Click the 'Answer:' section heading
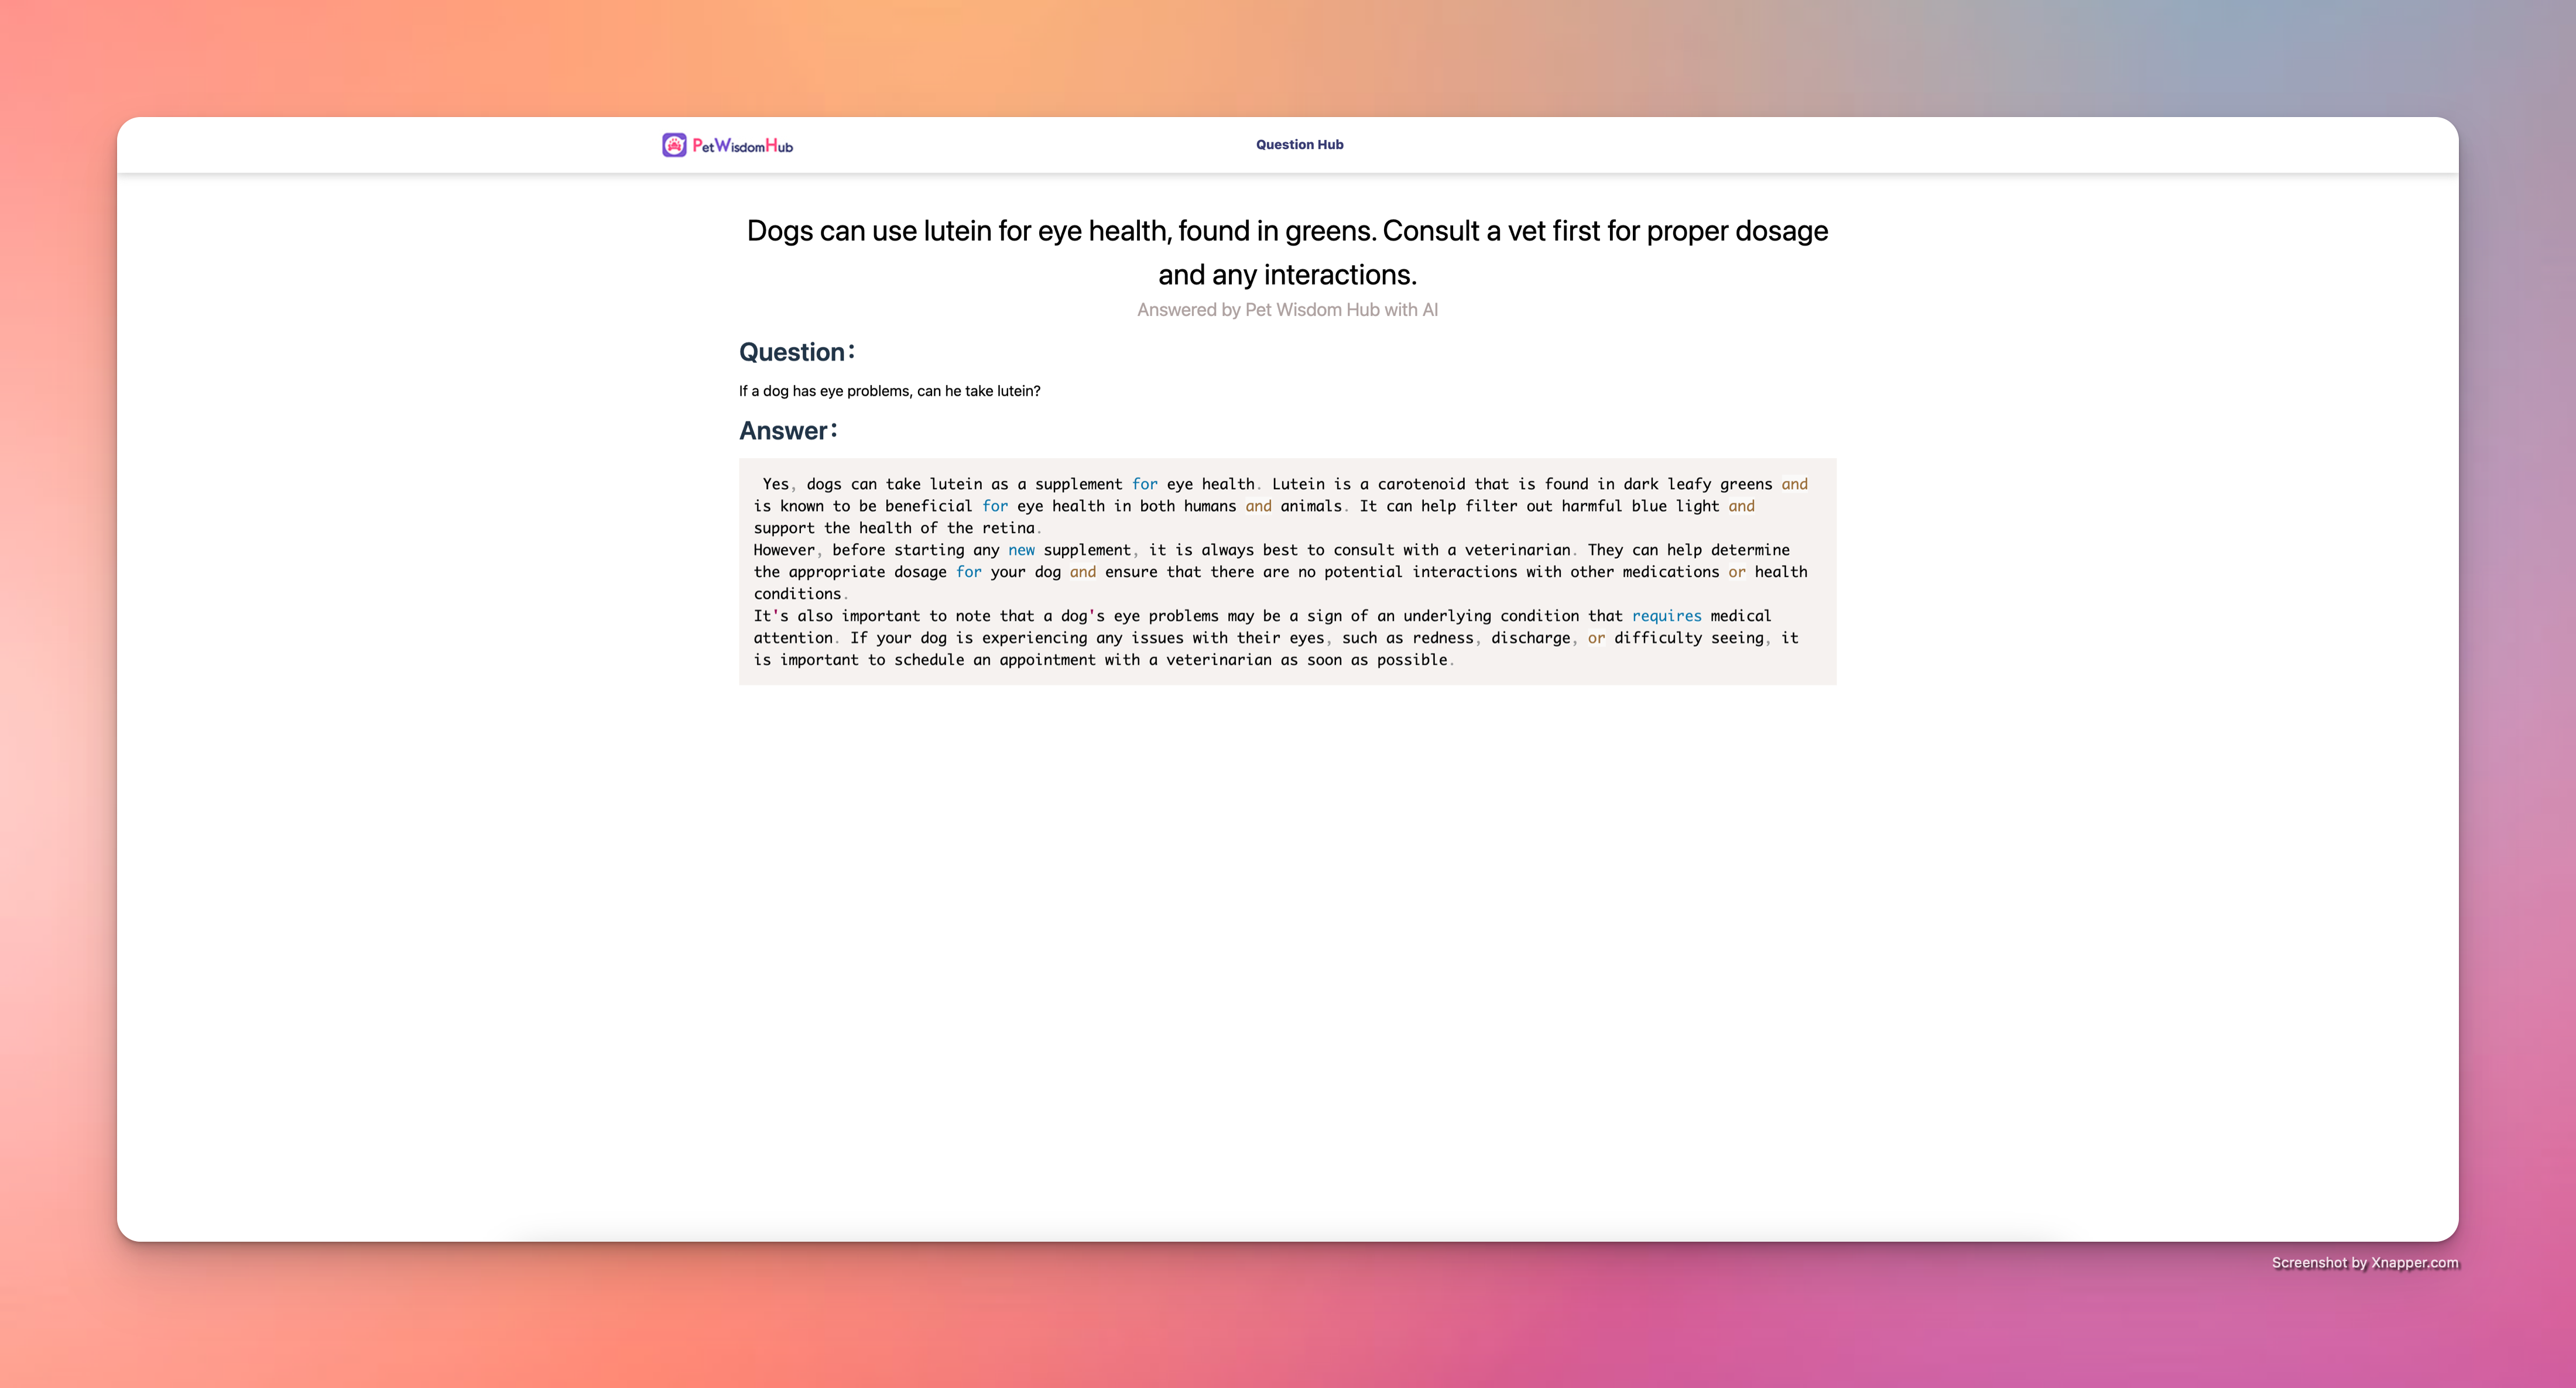 [788, 431]
